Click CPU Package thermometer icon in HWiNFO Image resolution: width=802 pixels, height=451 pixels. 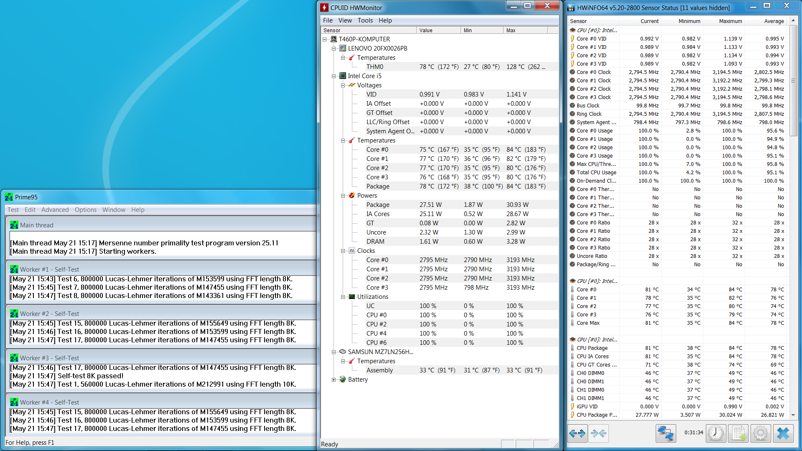tap(573, 348)
